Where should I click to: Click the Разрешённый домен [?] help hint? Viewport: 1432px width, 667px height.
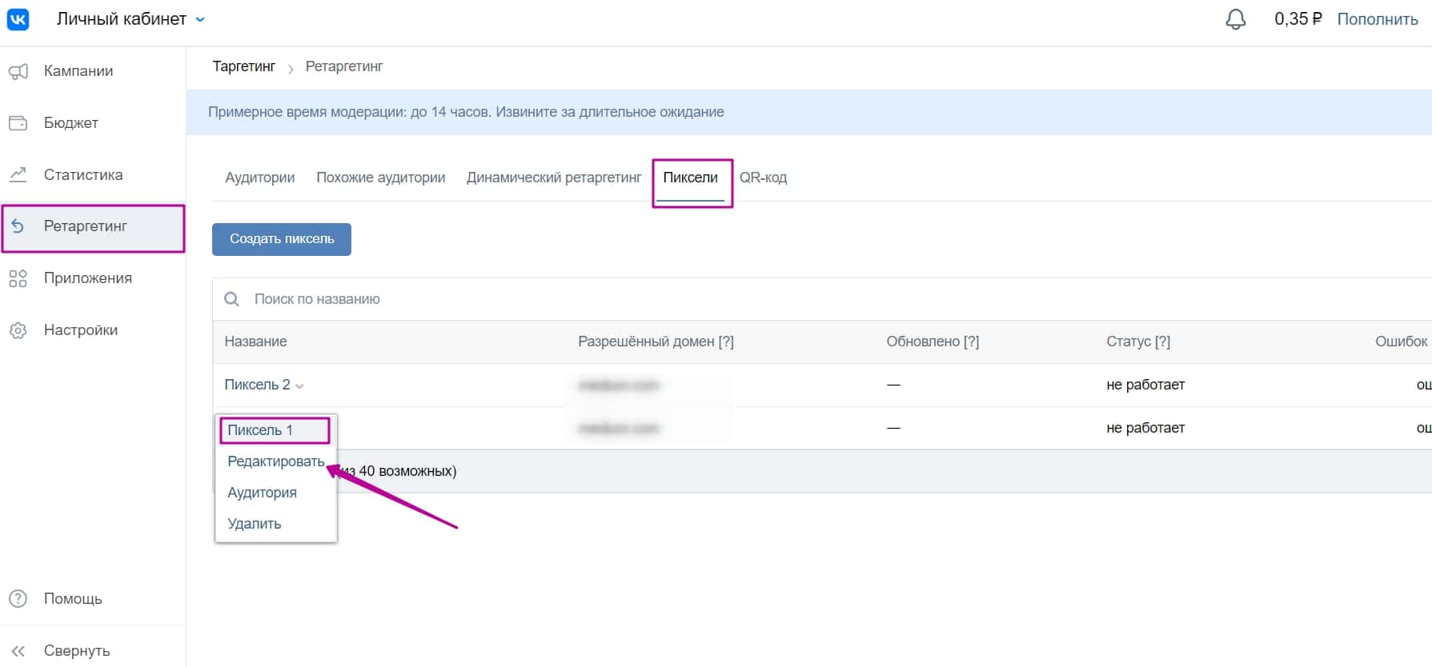[x=726, y=341]
